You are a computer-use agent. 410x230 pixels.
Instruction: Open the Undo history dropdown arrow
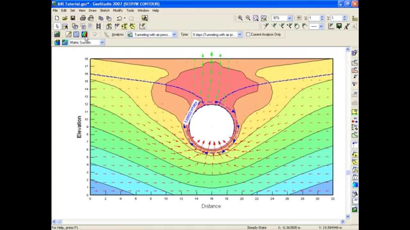click(x=125, y=18)
